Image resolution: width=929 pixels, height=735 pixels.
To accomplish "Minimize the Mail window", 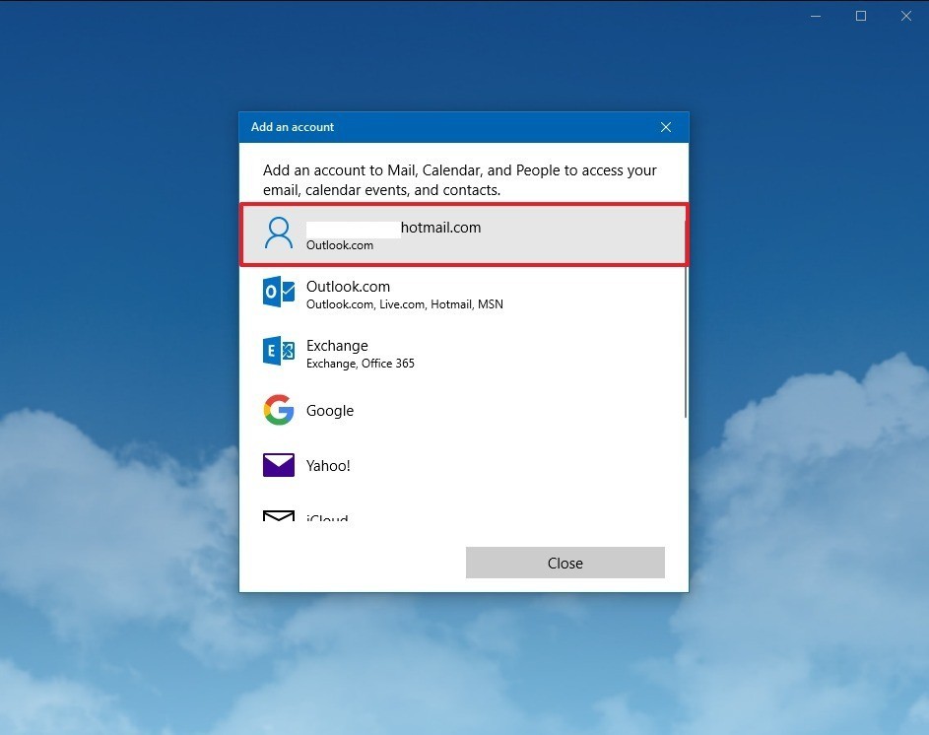I will (x=815, y=16).
